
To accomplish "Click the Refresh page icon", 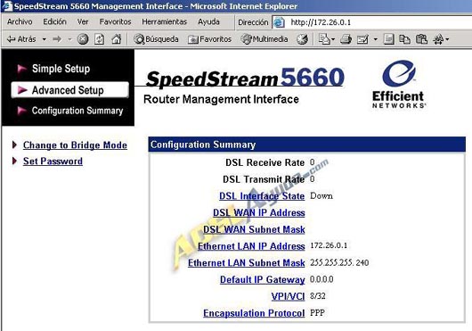I will (x=100, y=39).
